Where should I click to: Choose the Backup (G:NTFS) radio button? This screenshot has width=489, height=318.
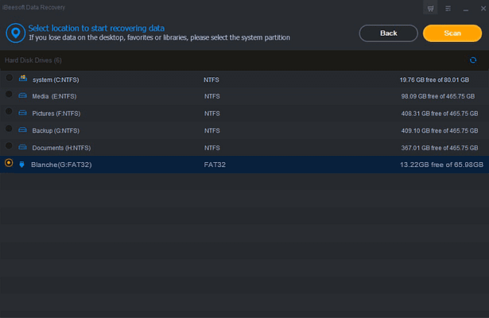click(x=9, y=129)
